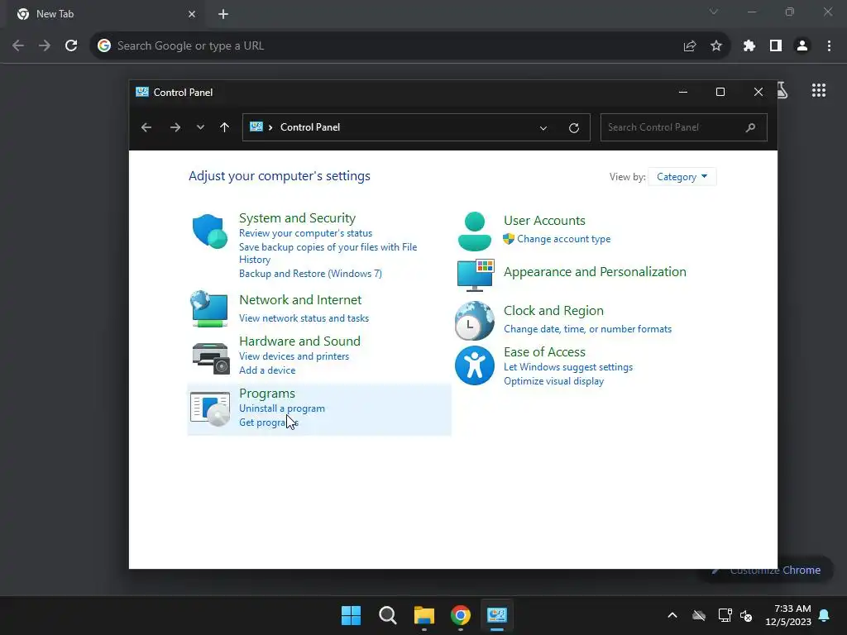This screenshot has height=635, width=847.
Task: Toggle the Chrome side panel
Action: (776, 46)
